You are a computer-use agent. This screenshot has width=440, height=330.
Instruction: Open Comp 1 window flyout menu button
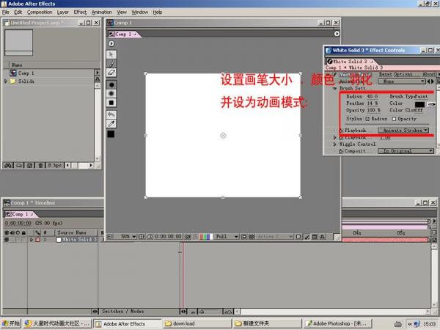pos(337,34)
